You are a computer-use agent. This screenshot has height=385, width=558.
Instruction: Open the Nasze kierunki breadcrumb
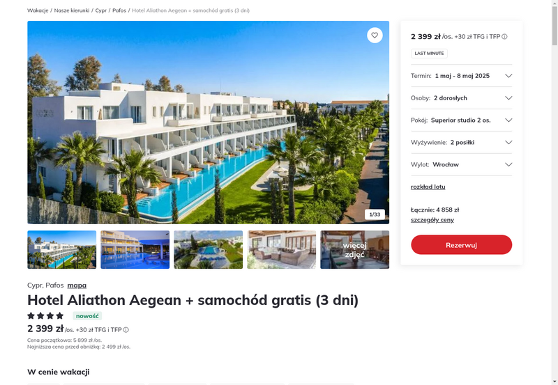click(x=72, y=10)
